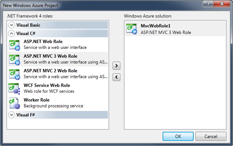Image resolution: width=233 pixels, height=146 pixels.
Task: Click the ASP.NET MVC 2 Web Role icon
Action: click(x=14, y=74)
